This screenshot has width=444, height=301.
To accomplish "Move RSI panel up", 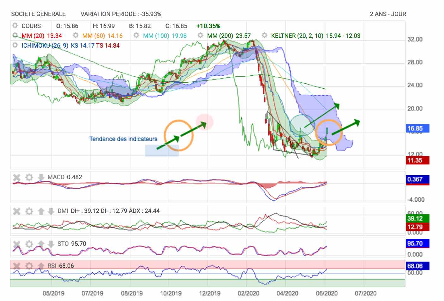I will click(41, 266).
